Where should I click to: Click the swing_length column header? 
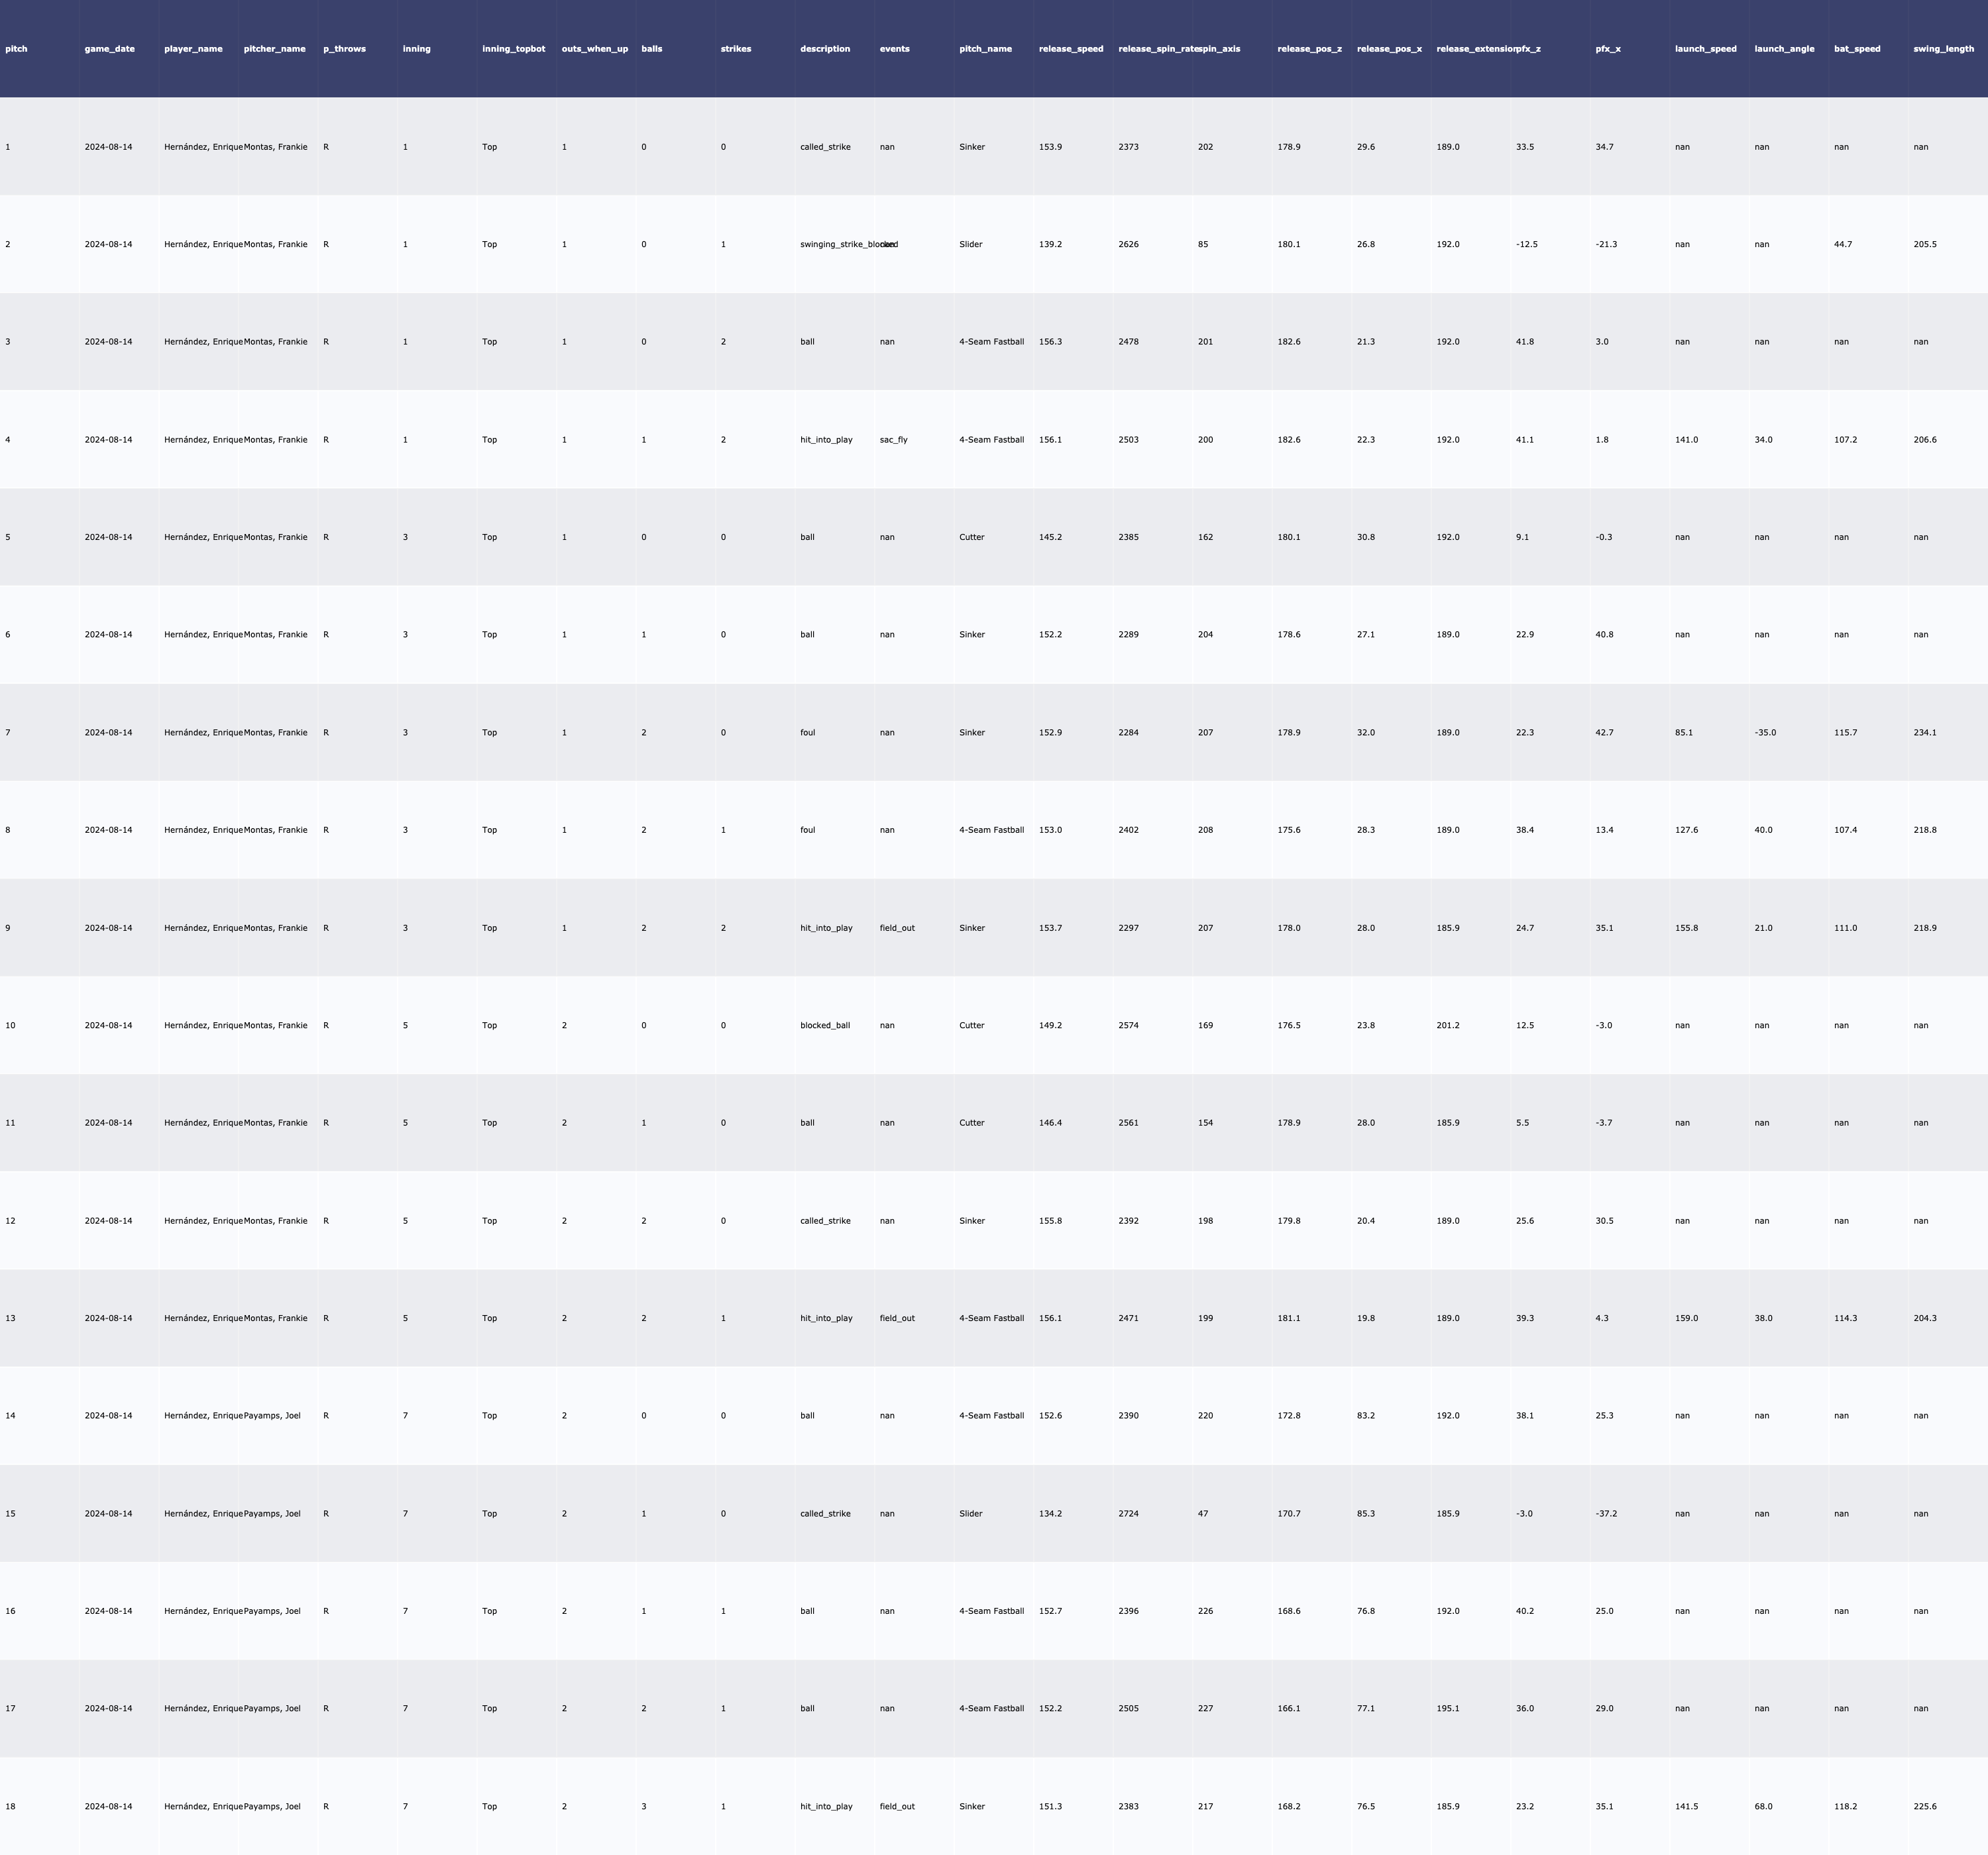(1943, 49)
